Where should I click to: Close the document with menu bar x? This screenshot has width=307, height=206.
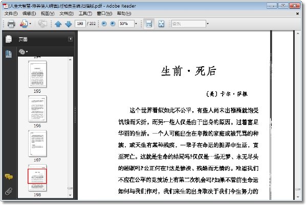(x=297, y=14)
